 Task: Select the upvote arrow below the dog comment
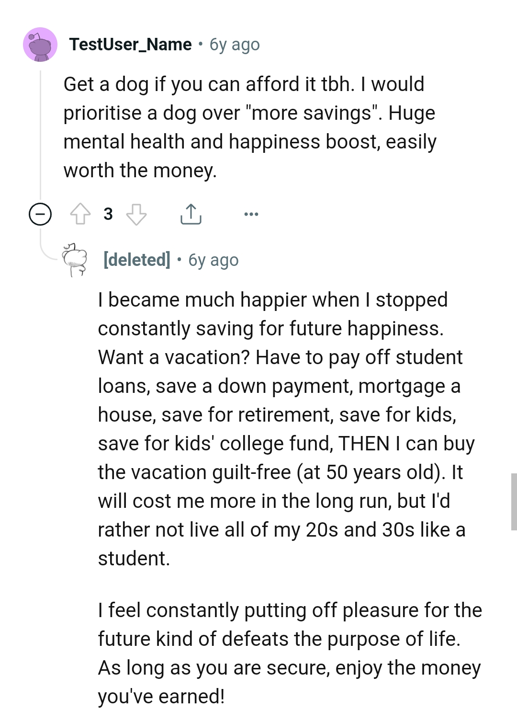80,214
